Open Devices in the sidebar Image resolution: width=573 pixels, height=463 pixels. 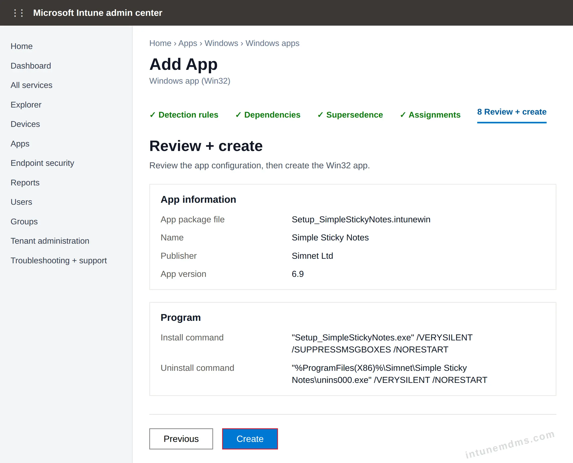tap(25, 124)
